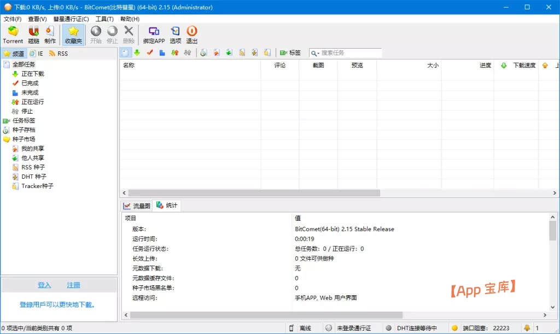Image resolution: width=560 pixels, height=334 pixels.
Task: Click the register (注册) link
Action: point(73,285)
